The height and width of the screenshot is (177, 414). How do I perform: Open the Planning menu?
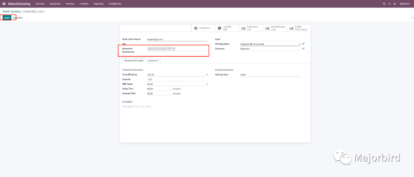70,4
